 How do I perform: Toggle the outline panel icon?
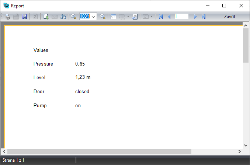113,17
